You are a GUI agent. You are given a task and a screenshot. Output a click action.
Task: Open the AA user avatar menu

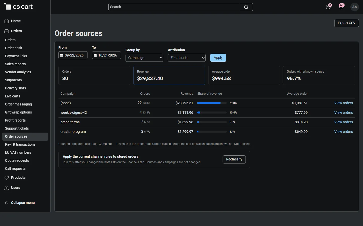[355, 7]
